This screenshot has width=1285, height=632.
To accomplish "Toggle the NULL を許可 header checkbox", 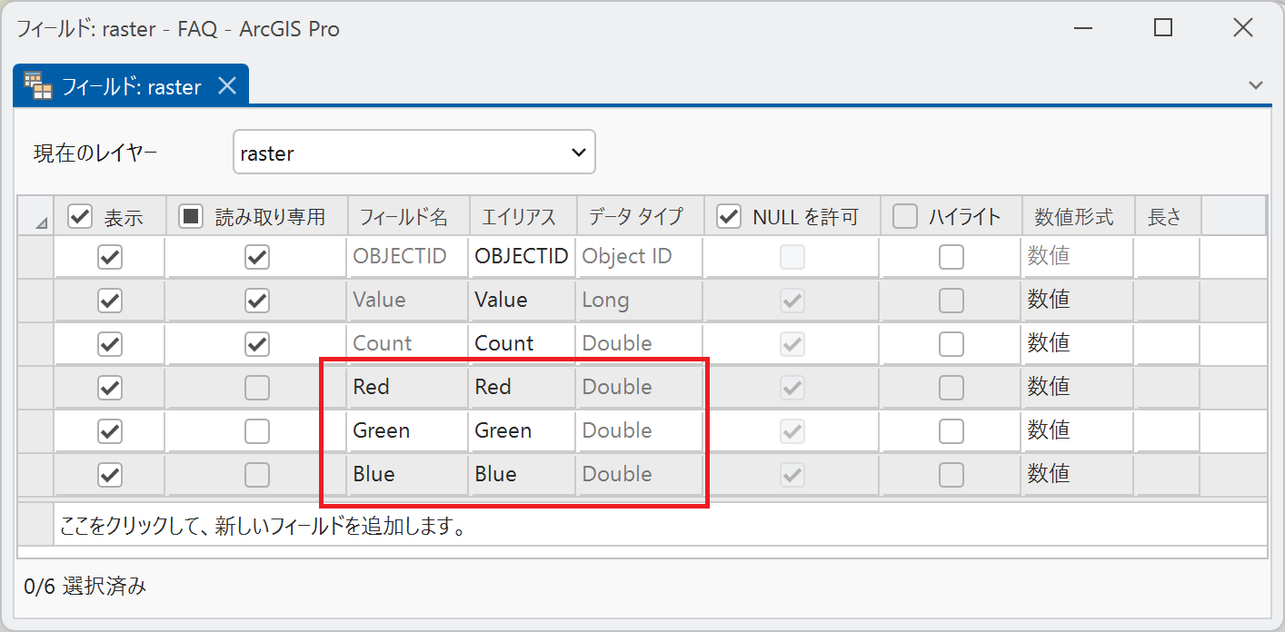I will coord(729,216).
